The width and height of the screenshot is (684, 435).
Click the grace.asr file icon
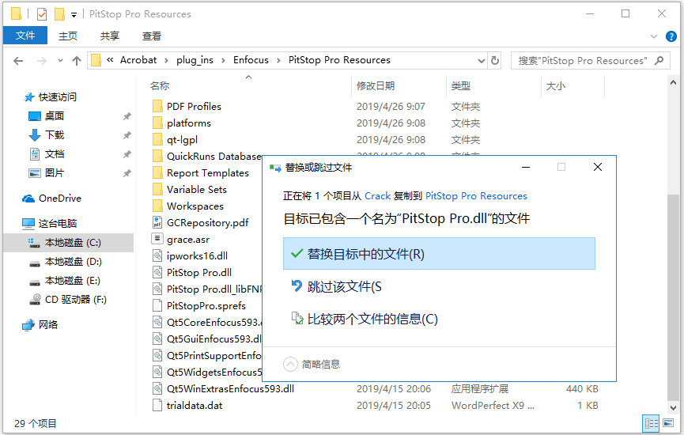[x=157, y=239]
